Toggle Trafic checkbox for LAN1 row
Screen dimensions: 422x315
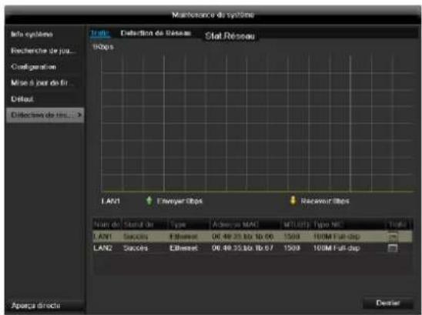click(393, 236)
